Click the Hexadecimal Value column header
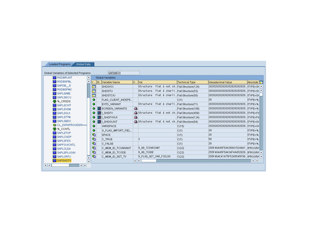 coord(227,82)
